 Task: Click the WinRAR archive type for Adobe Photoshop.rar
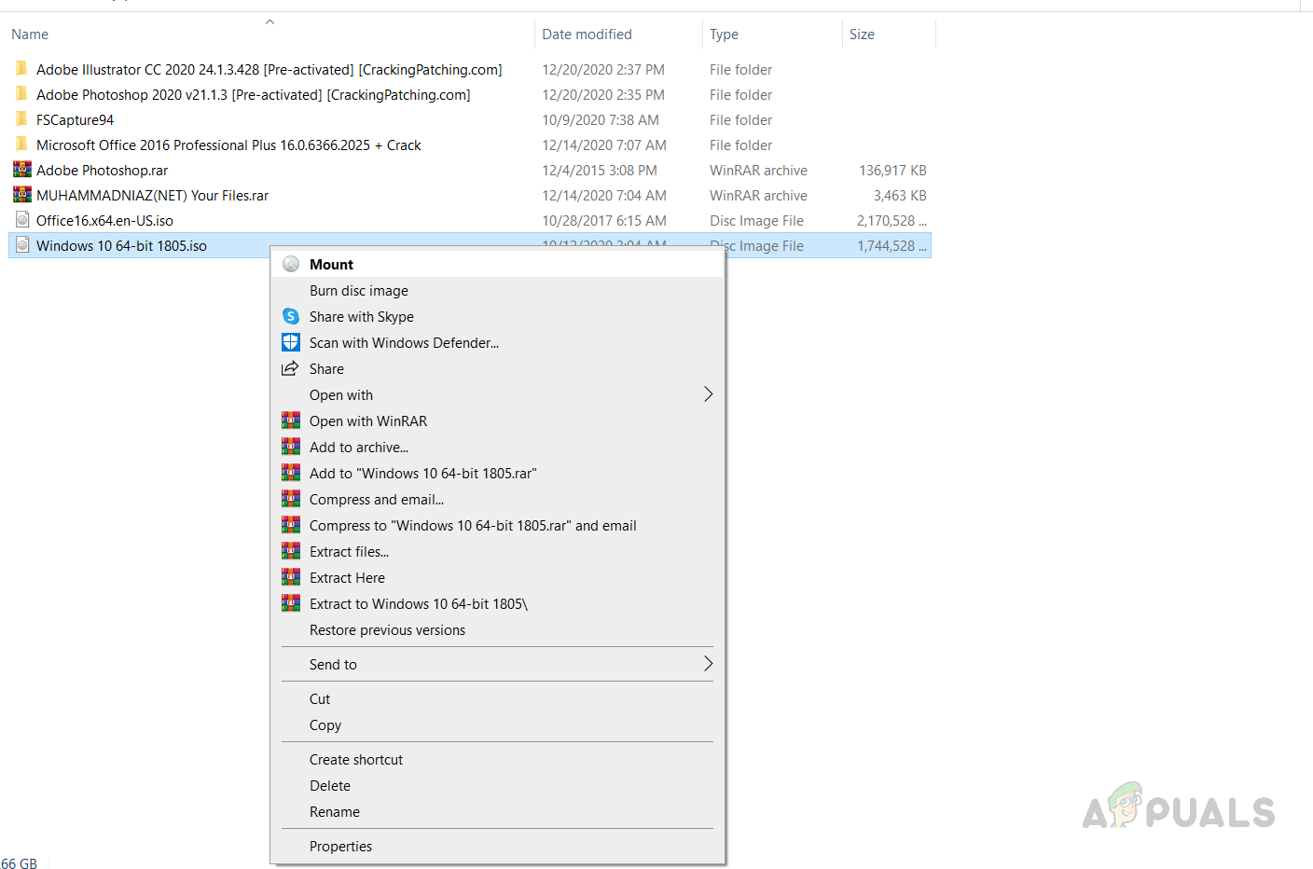click(758, 171)
